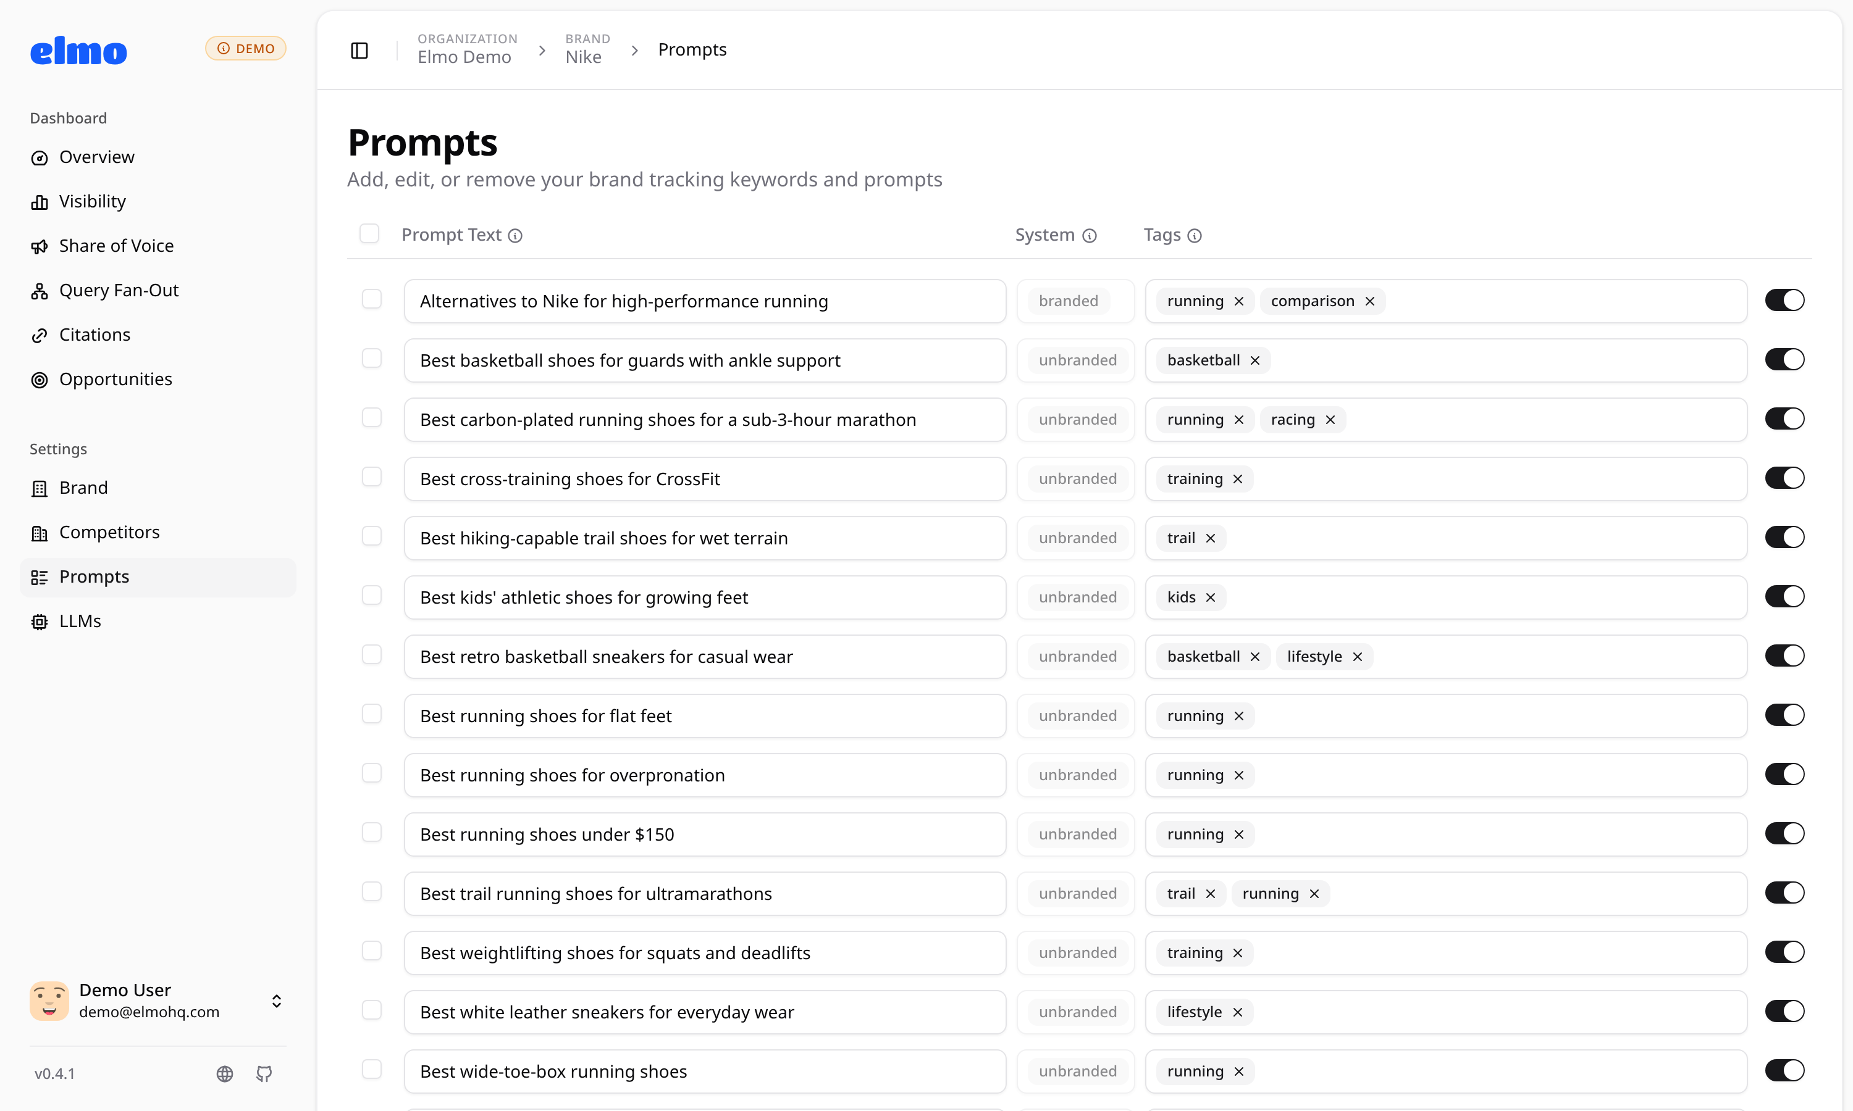
Task: Navigate to Query Fan-Out
Action: (x=158, y=291)
